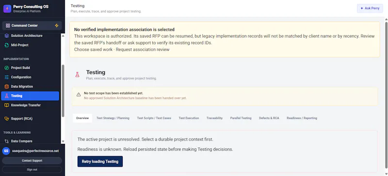Click the main page scrollbar up arrow
The image size is (388, 176).
pos(386,19)
